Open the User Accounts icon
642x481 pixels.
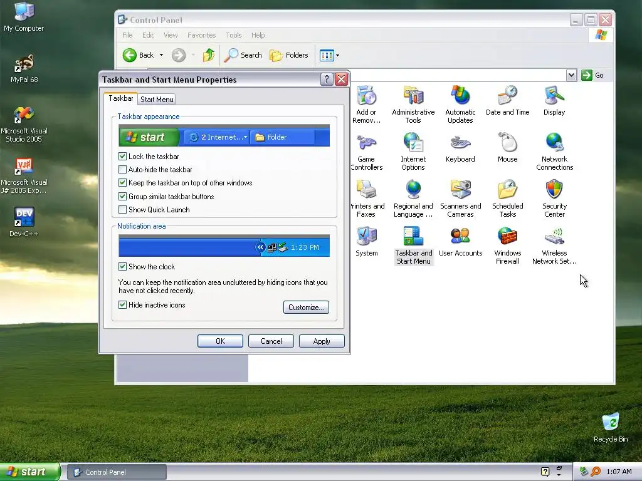coord(460,241)
